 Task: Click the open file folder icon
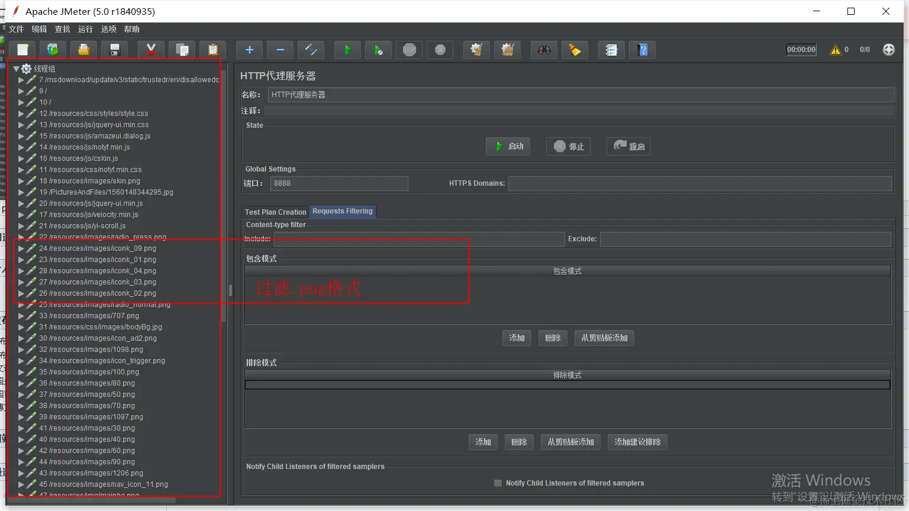pos(84,50)
